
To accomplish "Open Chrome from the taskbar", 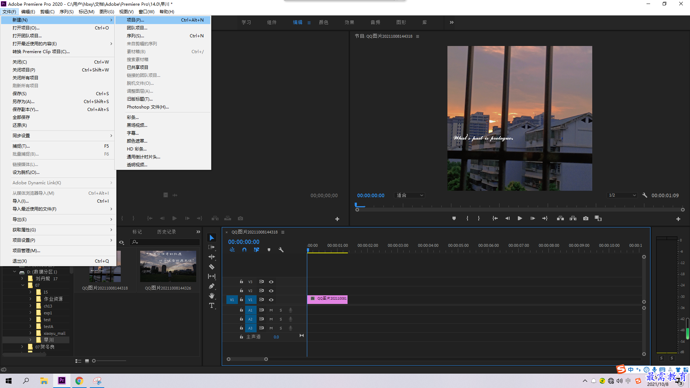I will [x=79, y=381].
